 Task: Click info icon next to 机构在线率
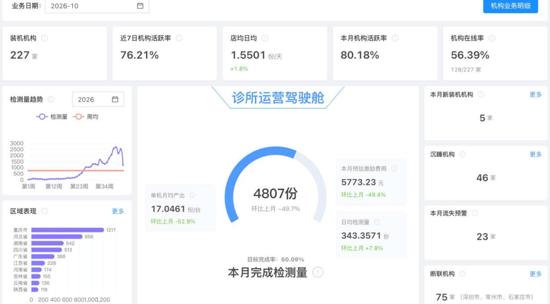492,38
